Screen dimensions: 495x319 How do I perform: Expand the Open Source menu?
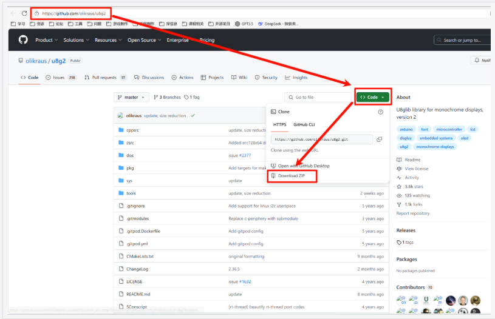(145, 40)
